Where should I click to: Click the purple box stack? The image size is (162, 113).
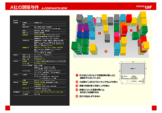[83, 28]
